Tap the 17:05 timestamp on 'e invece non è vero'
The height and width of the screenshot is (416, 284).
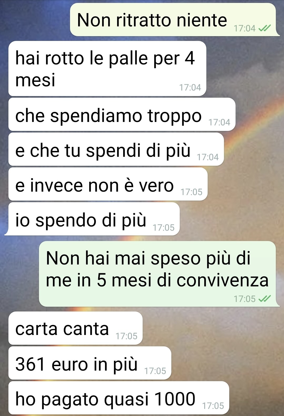click(192, 192)
